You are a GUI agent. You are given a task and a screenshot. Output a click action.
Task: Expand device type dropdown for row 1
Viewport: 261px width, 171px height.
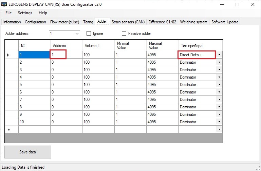coord(219,55)
